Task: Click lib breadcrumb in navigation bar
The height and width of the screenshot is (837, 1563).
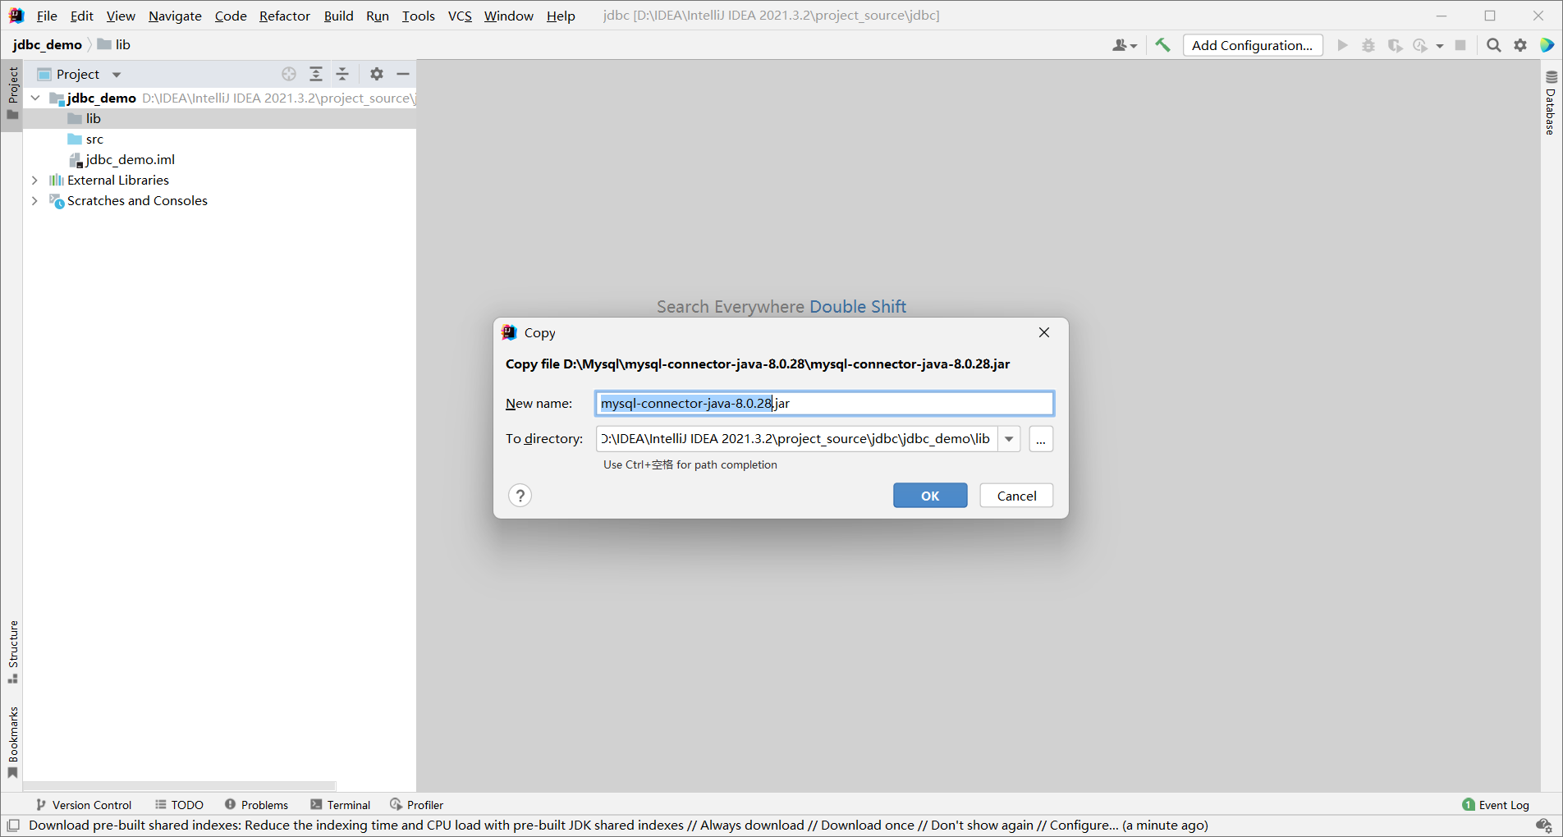Action: coord(114,44)
